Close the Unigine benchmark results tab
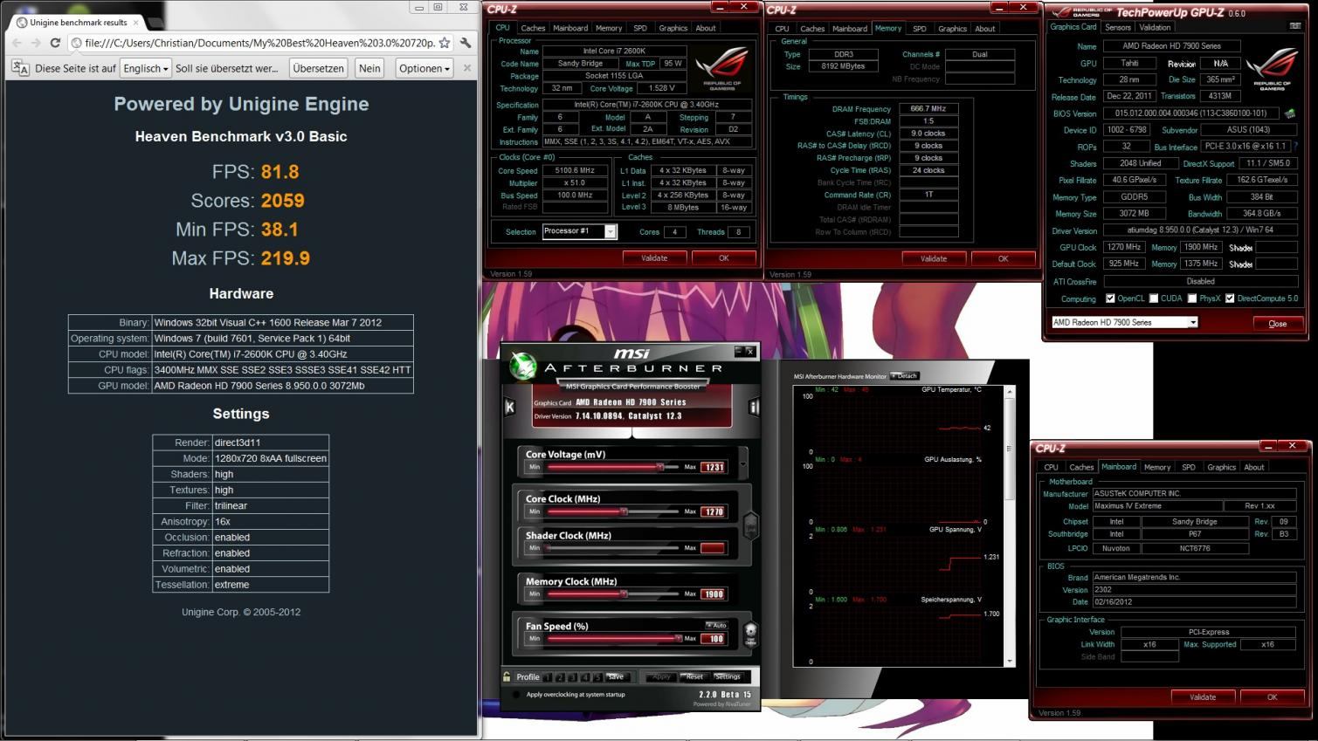The image size is (1318, 741). (137, 22)
